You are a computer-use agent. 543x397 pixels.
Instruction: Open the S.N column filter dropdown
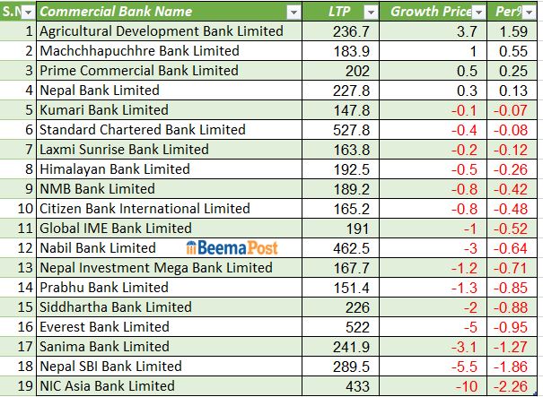(x=27, y=12)
